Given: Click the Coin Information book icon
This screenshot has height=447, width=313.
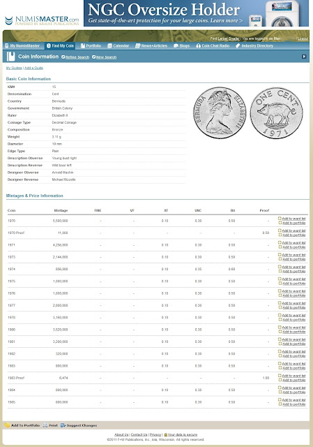Looking at the screenshot, I should coord(11,57).
